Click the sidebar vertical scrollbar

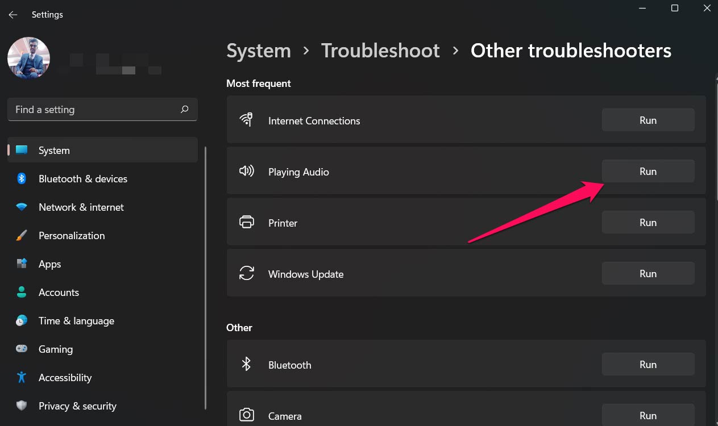coord(205,278)
